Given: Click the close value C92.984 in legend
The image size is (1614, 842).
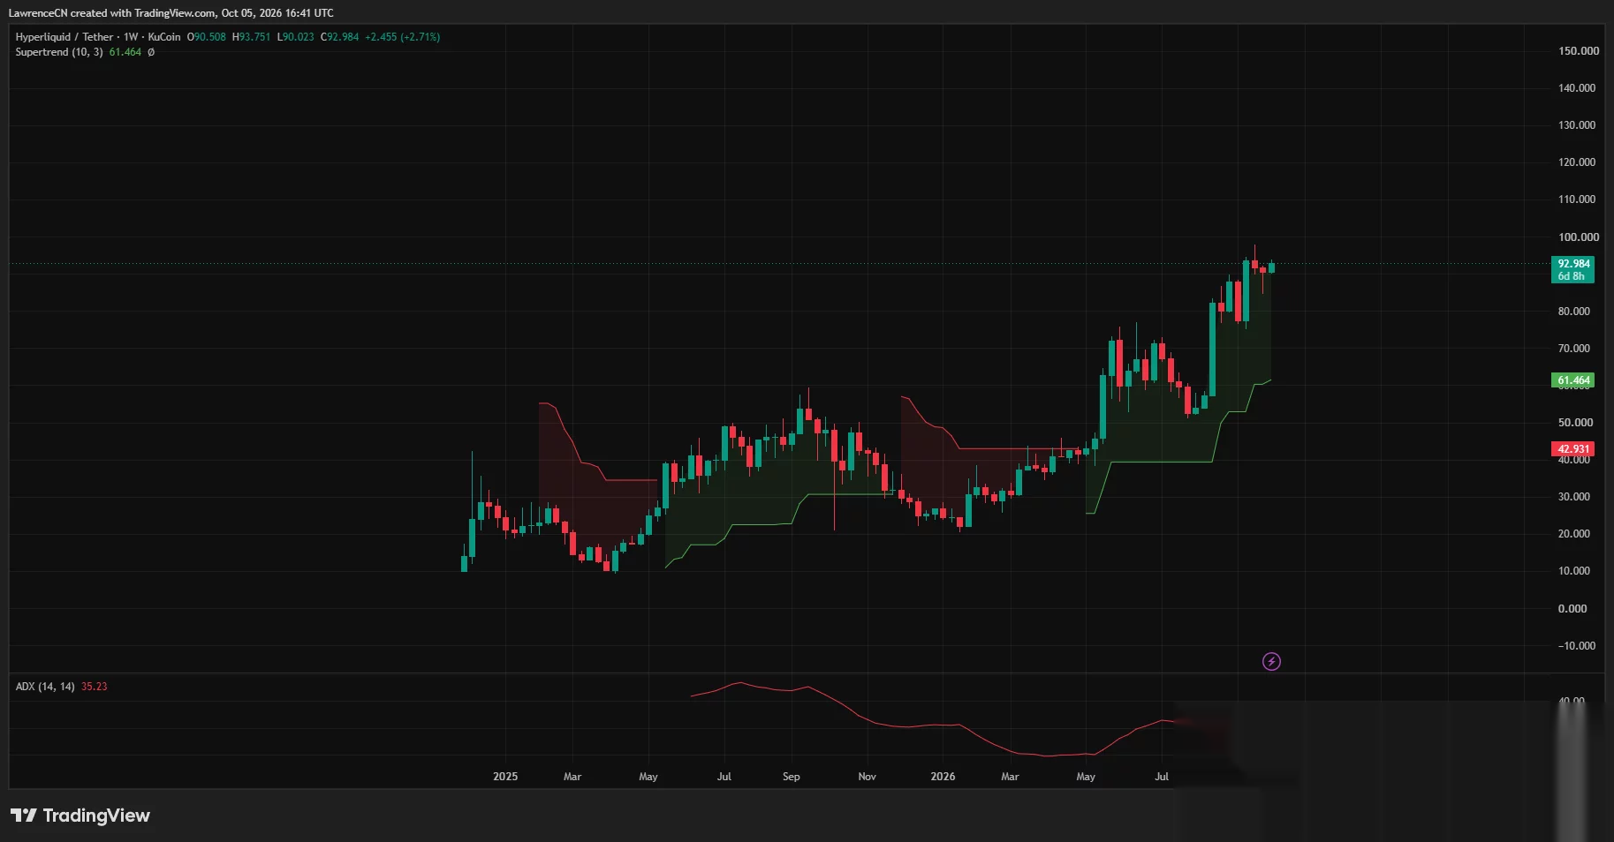Looking at the screenshot, I should tap(340, 37).
